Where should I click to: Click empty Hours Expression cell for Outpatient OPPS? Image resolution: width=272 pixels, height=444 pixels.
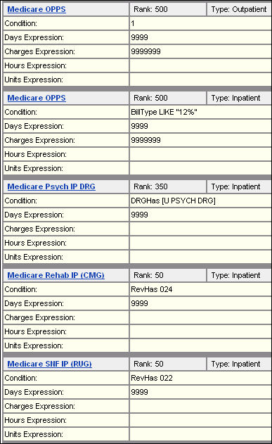point(200,65)
